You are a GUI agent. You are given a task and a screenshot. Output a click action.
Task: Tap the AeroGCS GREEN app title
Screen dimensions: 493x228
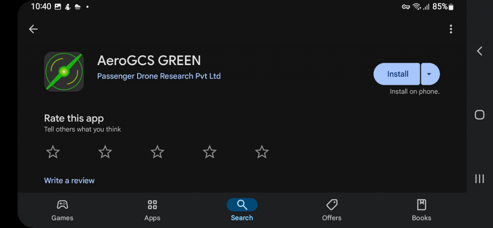(149, 60)
